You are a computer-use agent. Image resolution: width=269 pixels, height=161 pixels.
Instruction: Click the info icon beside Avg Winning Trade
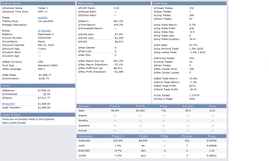pos(155,49)
